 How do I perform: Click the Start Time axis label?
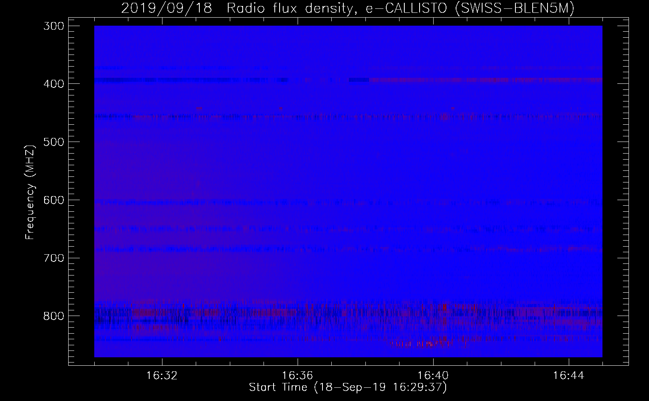(x=348, y=388)
